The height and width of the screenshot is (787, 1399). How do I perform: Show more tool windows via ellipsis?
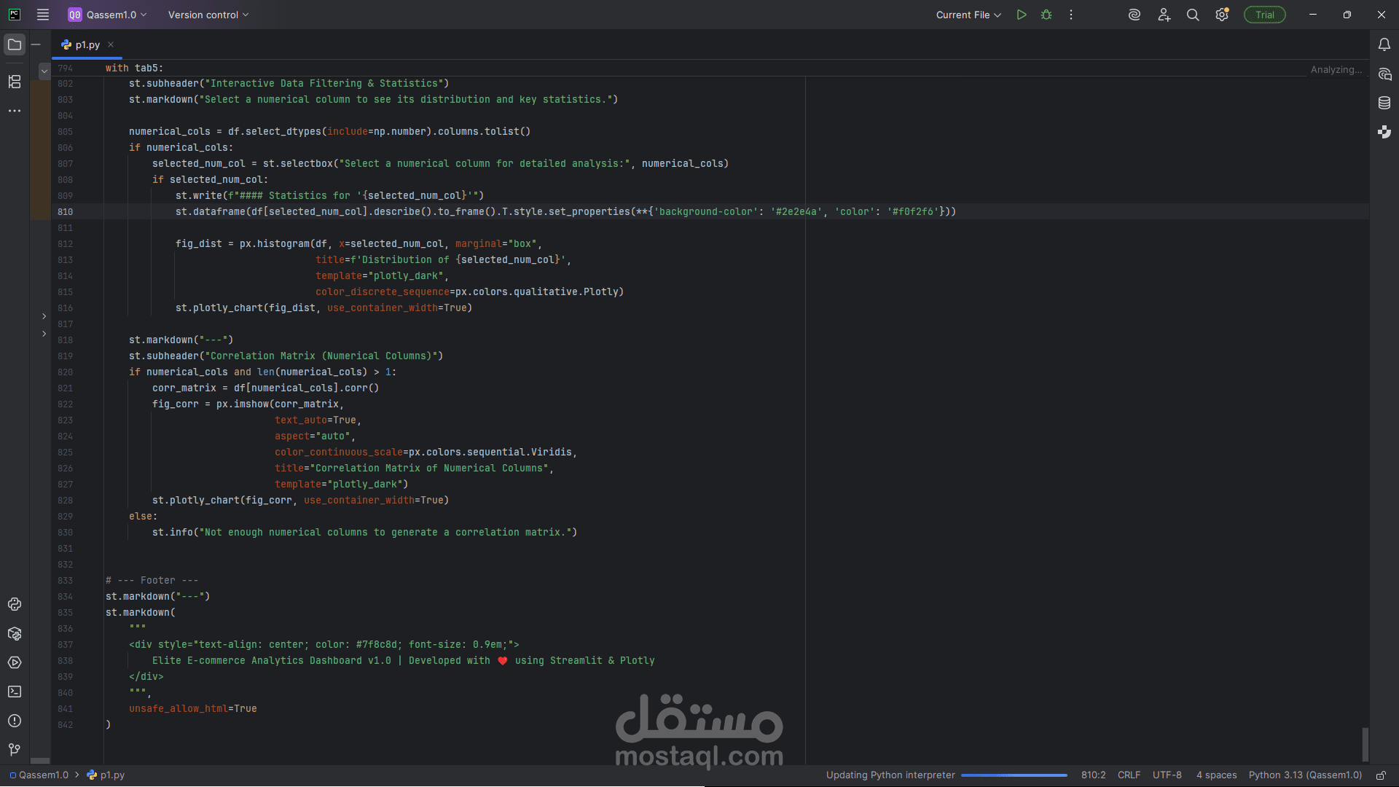[15, 111]
